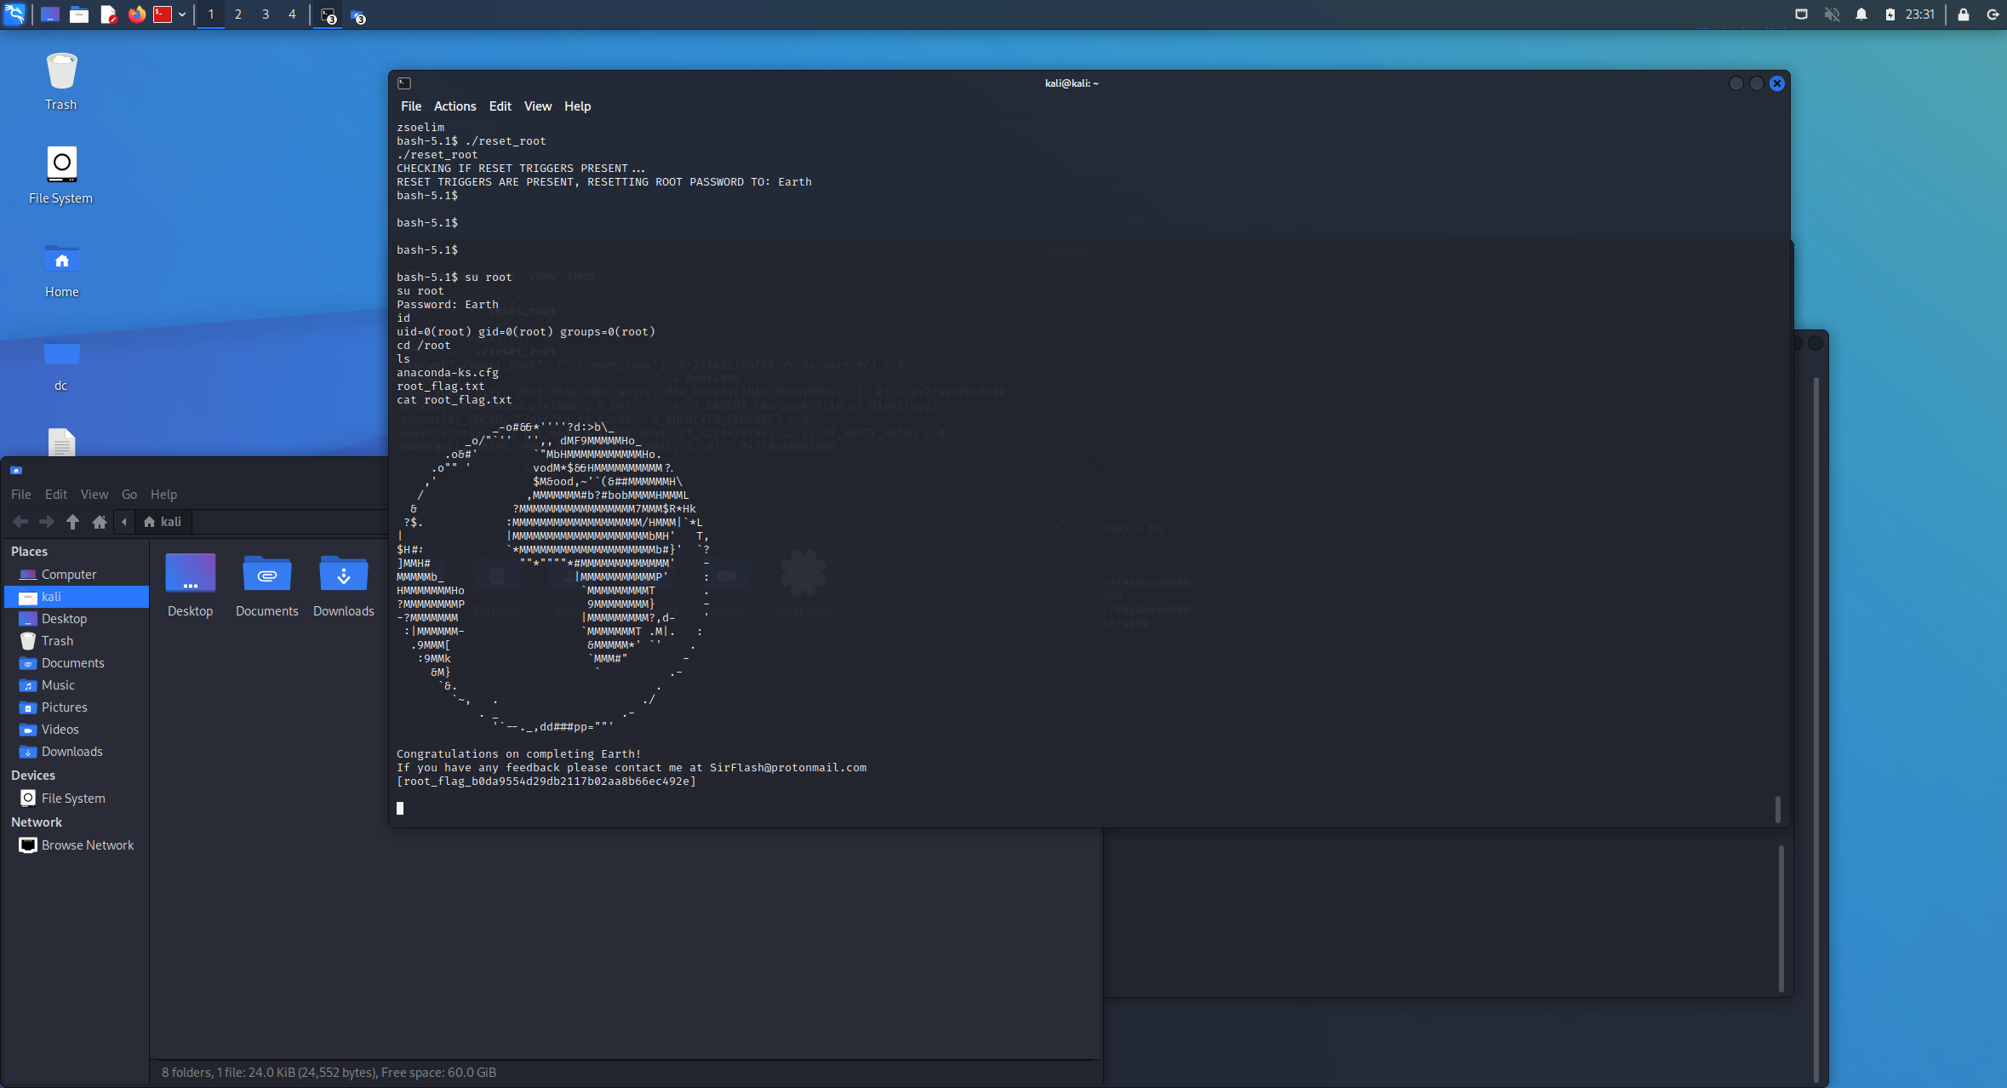2007x1088 pixels.
Task: Switch to workspace 4
Action: pyautogui.click(x=292, y=14)
